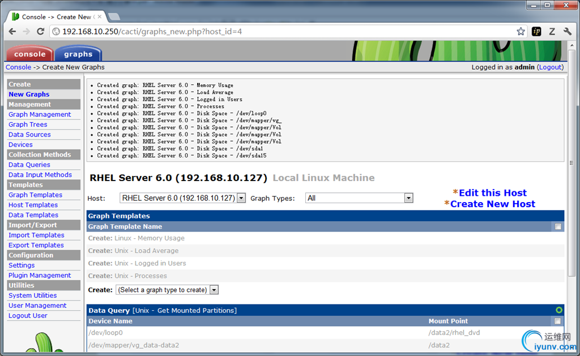Open User Management in the sidebar
The height and width of the screenshot is (356, 580).
point(37,306)
